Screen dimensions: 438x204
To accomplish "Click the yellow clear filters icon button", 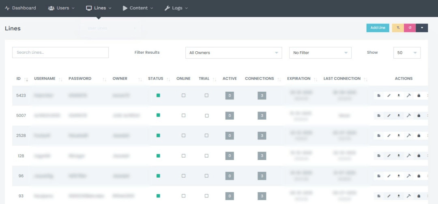I will (x=398, y=28).
